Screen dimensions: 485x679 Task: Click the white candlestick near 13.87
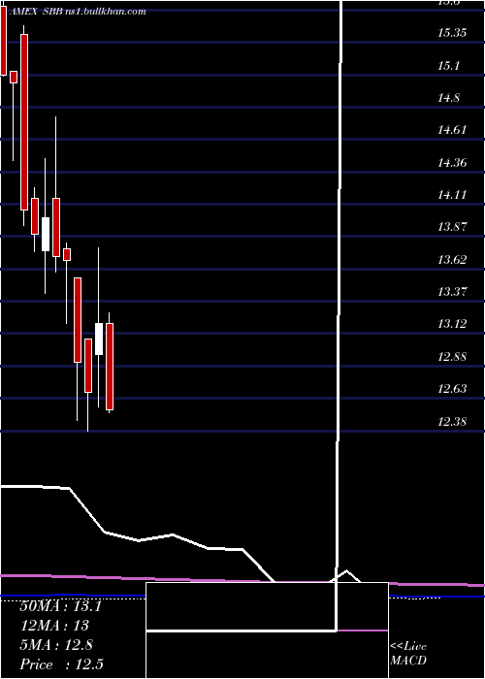[46, 234]
